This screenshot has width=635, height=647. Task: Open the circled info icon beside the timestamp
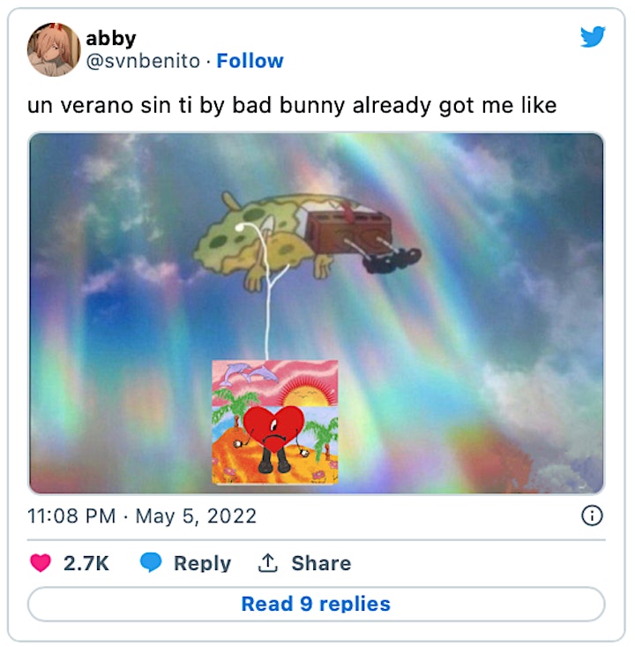coord(592,515)
